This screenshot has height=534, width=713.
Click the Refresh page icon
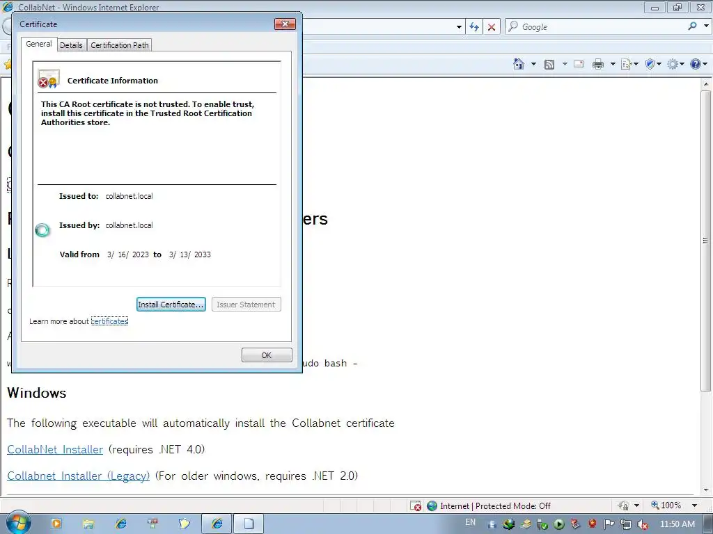coord(473,27)
